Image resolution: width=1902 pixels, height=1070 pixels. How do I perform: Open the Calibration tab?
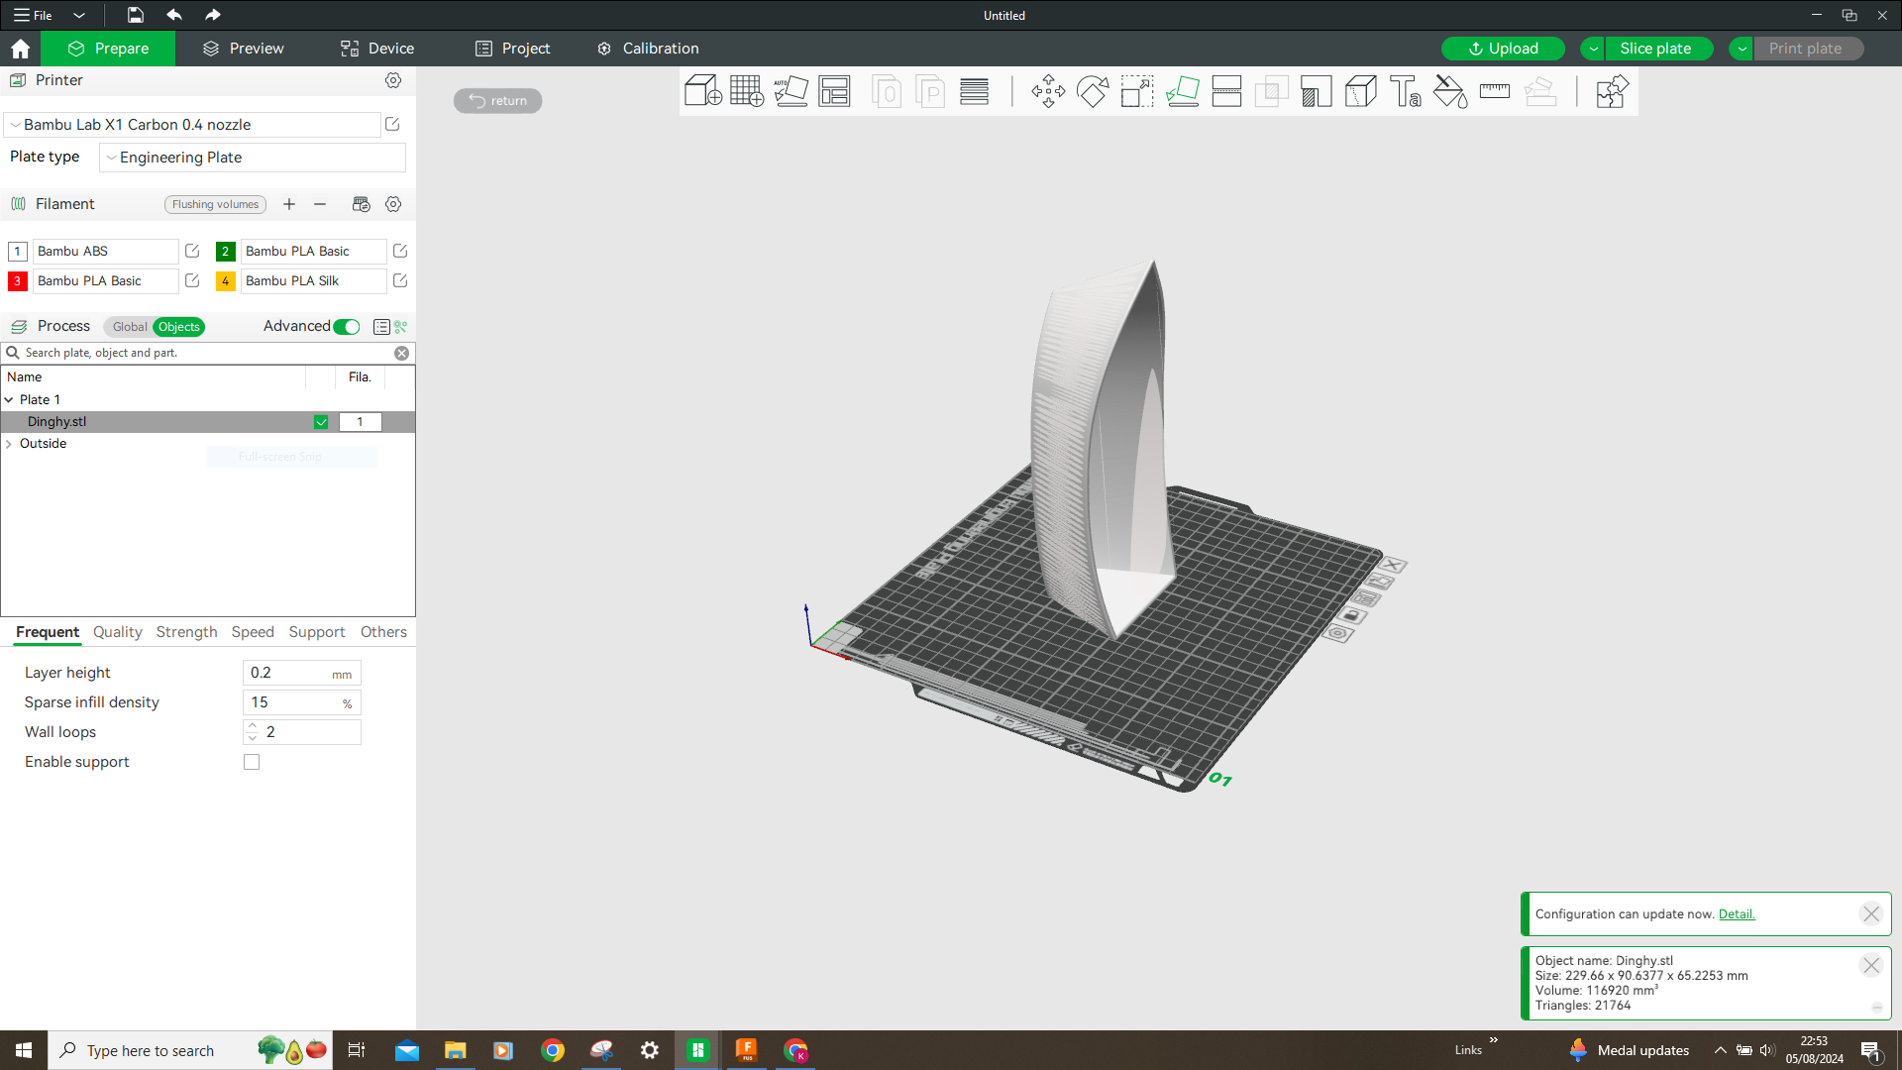[x=649, y=49]
